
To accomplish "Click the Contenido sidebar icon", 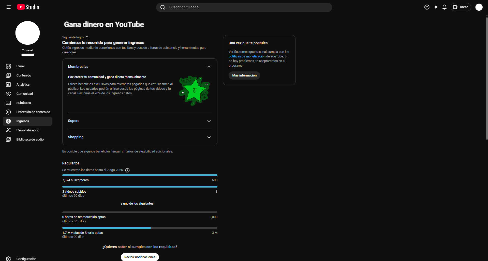I will tap(8, 75).
